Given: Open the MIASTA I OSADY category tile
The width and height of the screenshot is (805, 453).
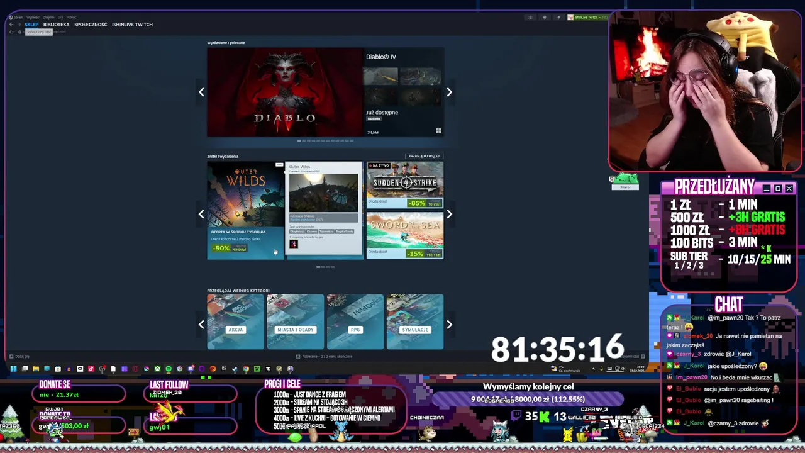Looking at the screenshot, I should 296,322.
